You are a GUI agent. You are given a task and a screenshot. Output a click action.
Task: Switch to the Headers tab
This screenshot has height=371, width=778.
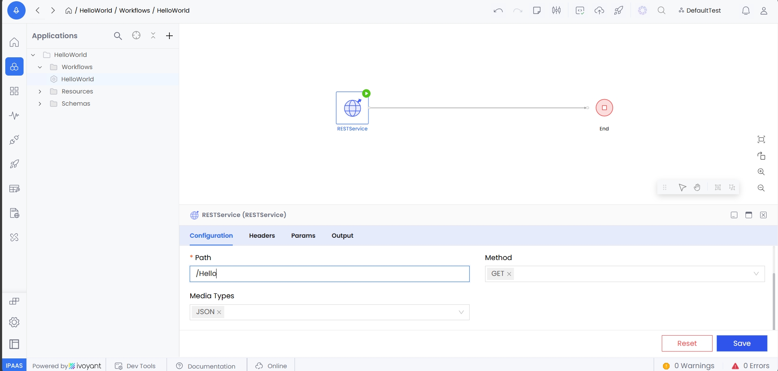262,236
